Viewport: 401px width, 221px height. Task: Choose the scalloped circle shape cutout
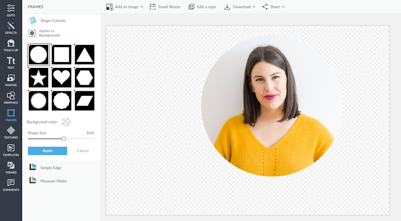tap(61, 101)
